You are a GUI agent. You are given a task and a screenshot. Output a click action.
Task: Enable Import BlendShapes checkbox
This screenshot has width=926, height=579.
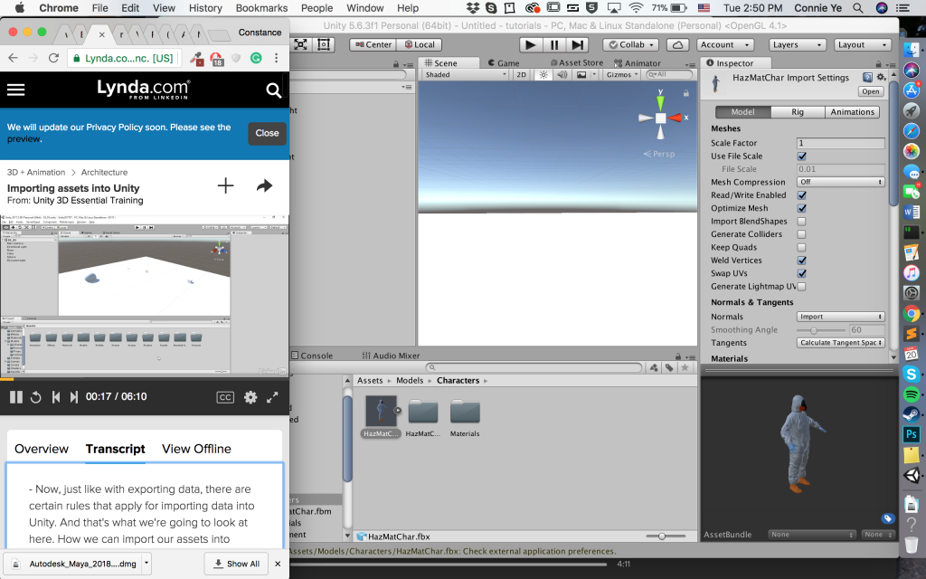click(802, 222)
